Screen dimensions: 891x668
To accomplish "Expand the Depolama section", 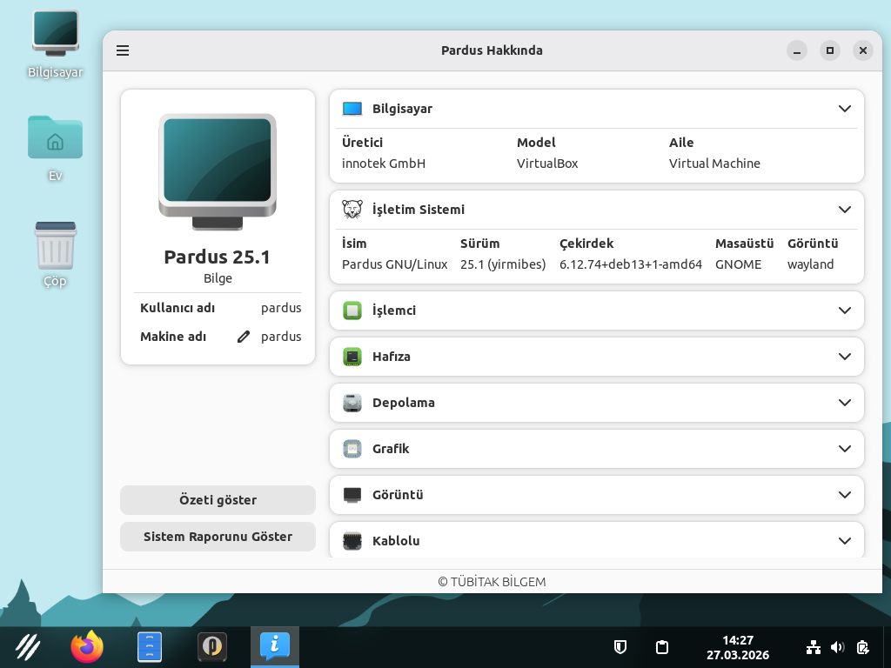I will click(844, 403).
